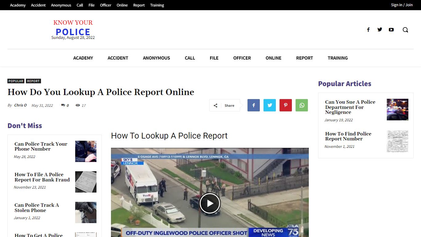Click the REPORT category tag
The width and height of the screenshot is (421, 237).
tap(33, 81)
